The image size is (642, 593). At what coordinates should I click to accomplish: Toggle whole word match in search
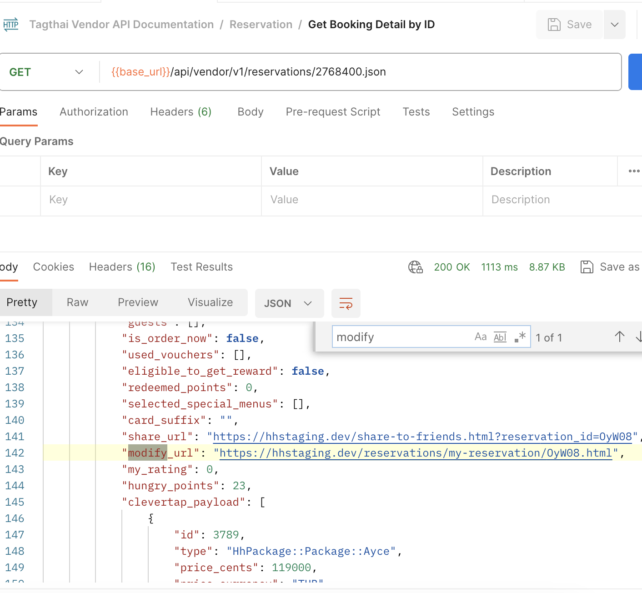click(500, 337)
